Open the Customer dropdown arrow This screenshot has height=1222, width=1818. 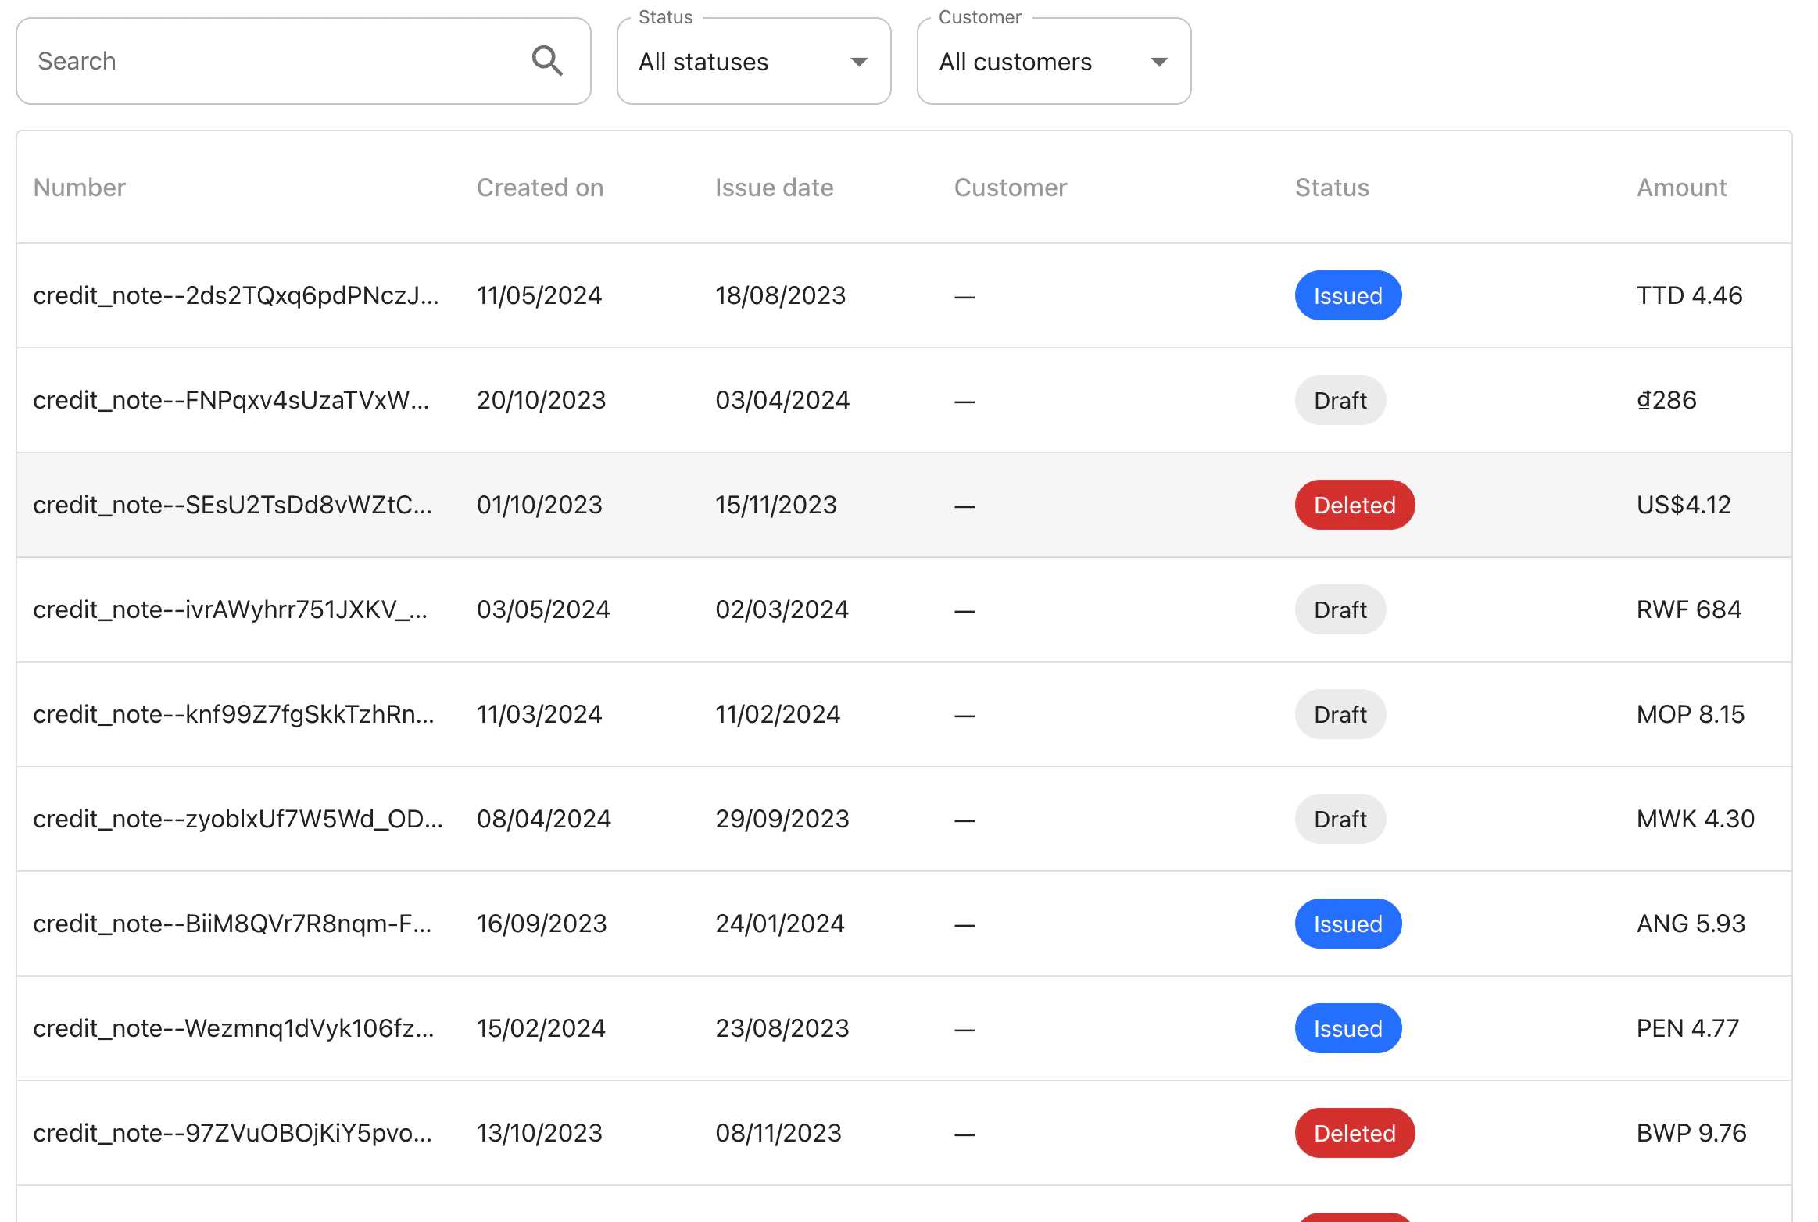point(1158,61)
